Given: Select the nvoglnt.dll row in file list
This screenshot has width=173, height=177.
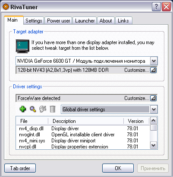Looking at the screenshot, I should [x=83, y=135].
